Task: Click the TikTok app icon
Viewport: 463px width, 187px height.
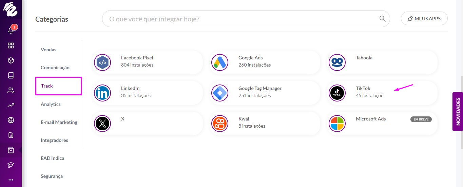Action: (x=337, y=93)
